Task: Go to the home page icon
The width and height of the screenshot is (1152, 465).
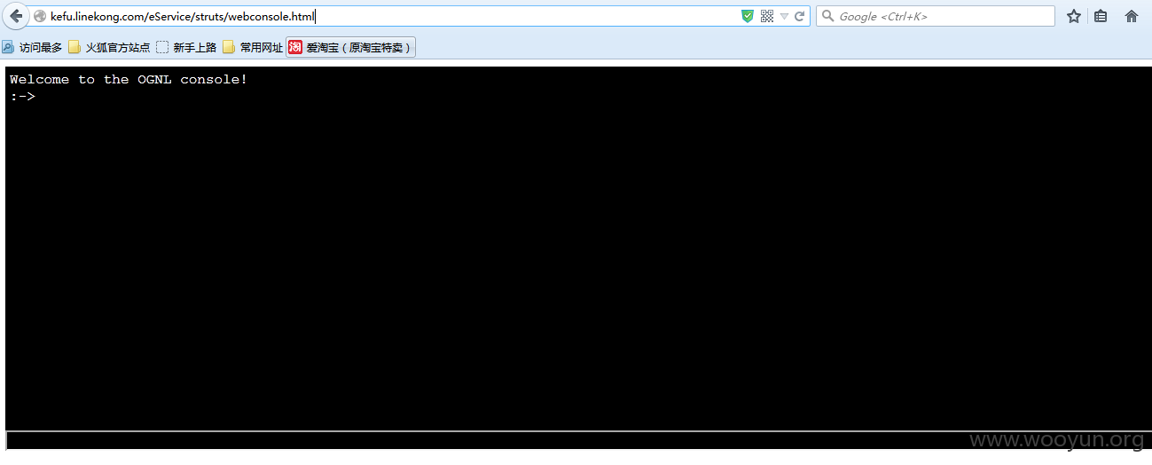Action: pyautogui.click(x=1132, y=16)
